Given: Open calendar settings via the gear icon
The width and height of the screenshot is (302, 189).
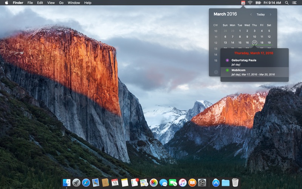Looking at the screenshot, I should click(216, 72).
